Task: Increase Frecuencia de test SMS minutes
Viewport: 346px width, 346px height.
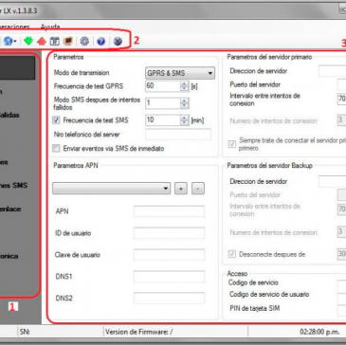Action: (x=185, y=118)
